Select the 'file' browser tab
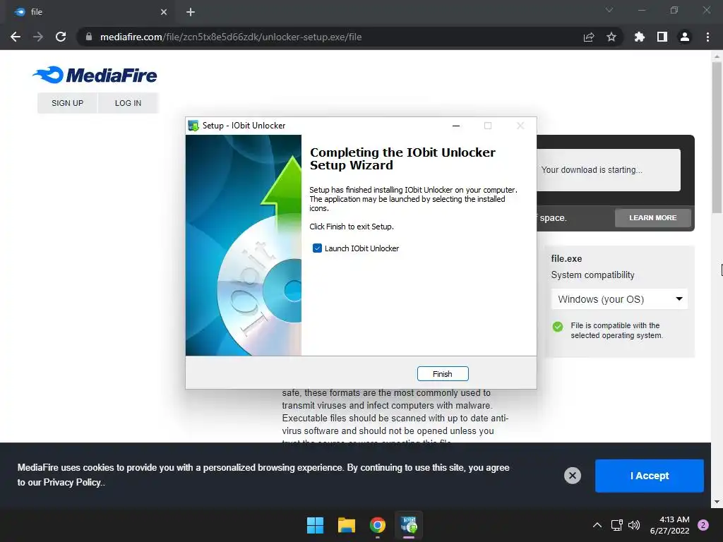The width and height of the screenshot is (723, 542). point(90,12)
